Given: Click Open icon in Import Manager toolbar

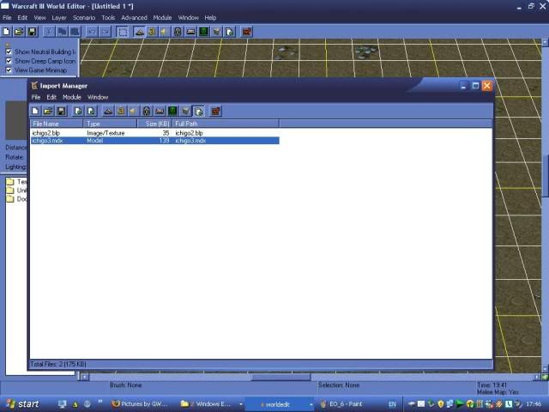Looking at the screenshot, I should (x=48, y=112).
